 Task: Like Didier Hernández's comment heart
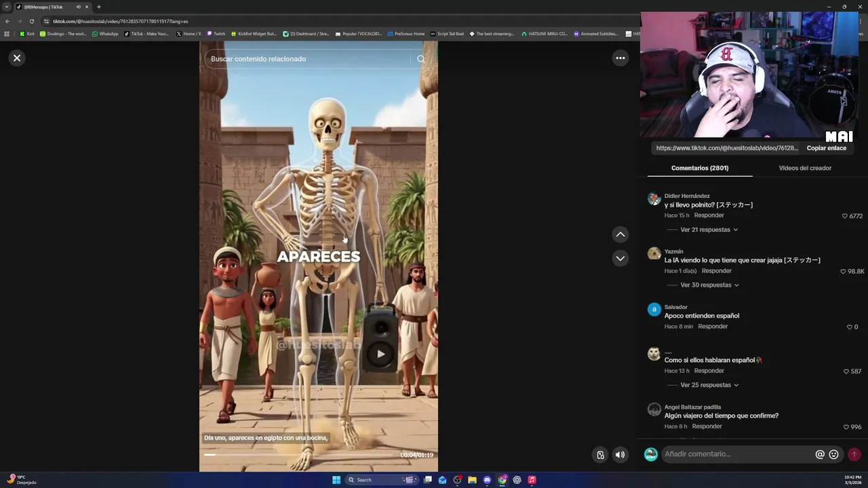845,216
